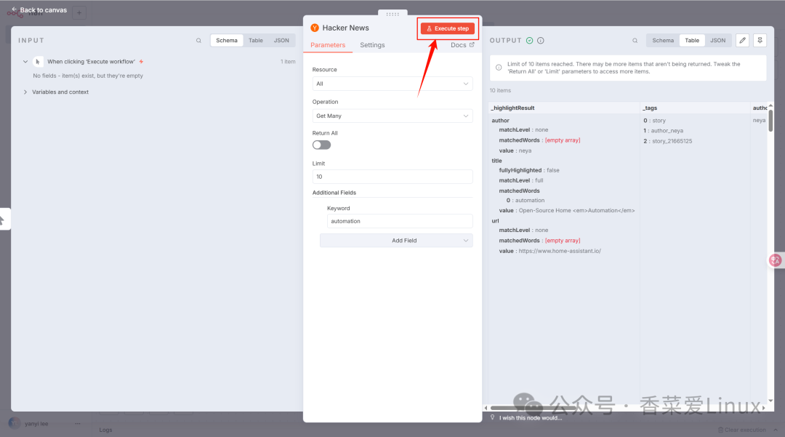Click the output vertical scrollbar

770,121
